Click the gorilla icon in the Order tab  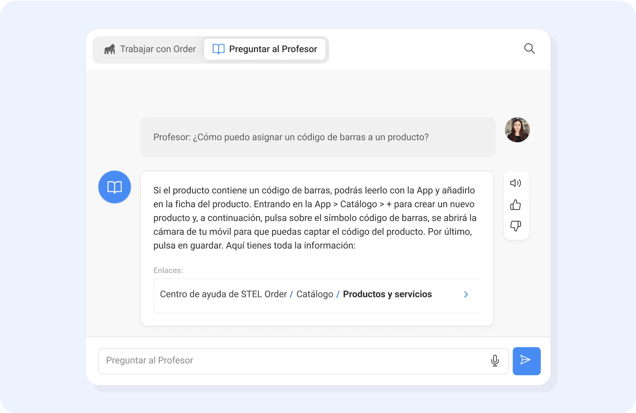tap(110, 49)
